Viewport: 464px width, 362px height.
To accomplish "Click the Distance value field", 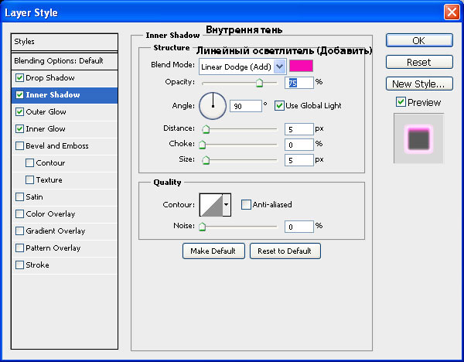I will tap(299, 129).
